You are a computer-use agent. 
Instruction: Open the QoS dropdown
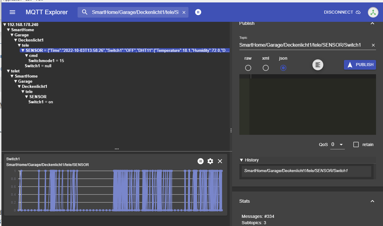[338, 145]
